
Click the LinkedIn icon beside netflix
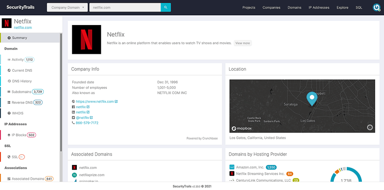tap(73, 112)
